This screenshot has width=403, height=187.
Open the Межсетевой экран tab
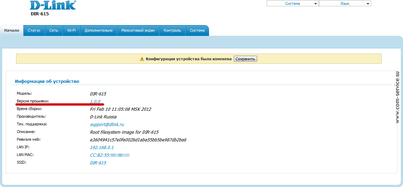(138, 30)
